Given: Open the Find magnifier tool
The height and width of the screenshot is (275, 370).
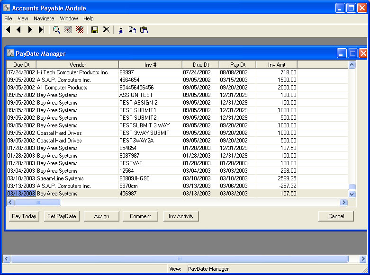Looking at the screenshot, I should (56, 30).
